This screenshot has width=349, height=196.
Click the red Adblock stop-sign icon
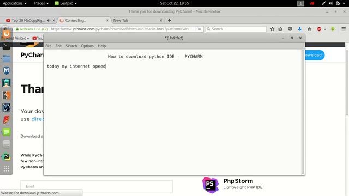click(319, 29)
